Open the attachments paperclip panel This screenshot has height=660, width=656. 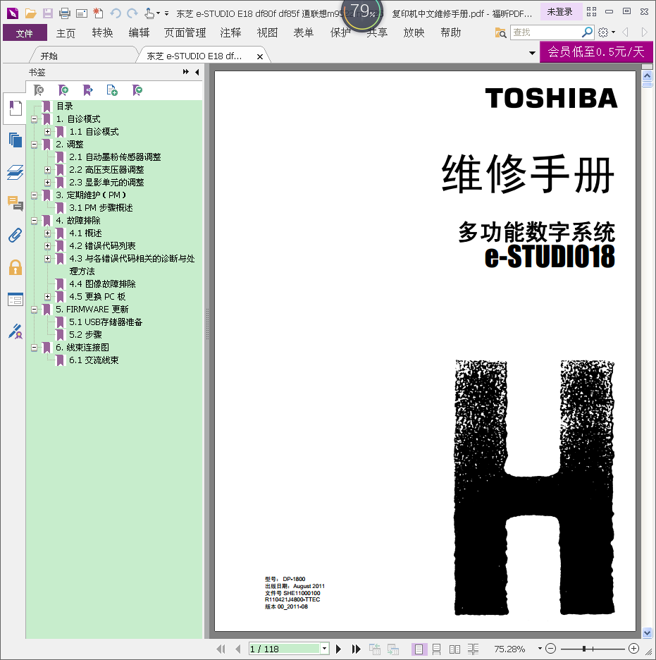click(16, 235)
